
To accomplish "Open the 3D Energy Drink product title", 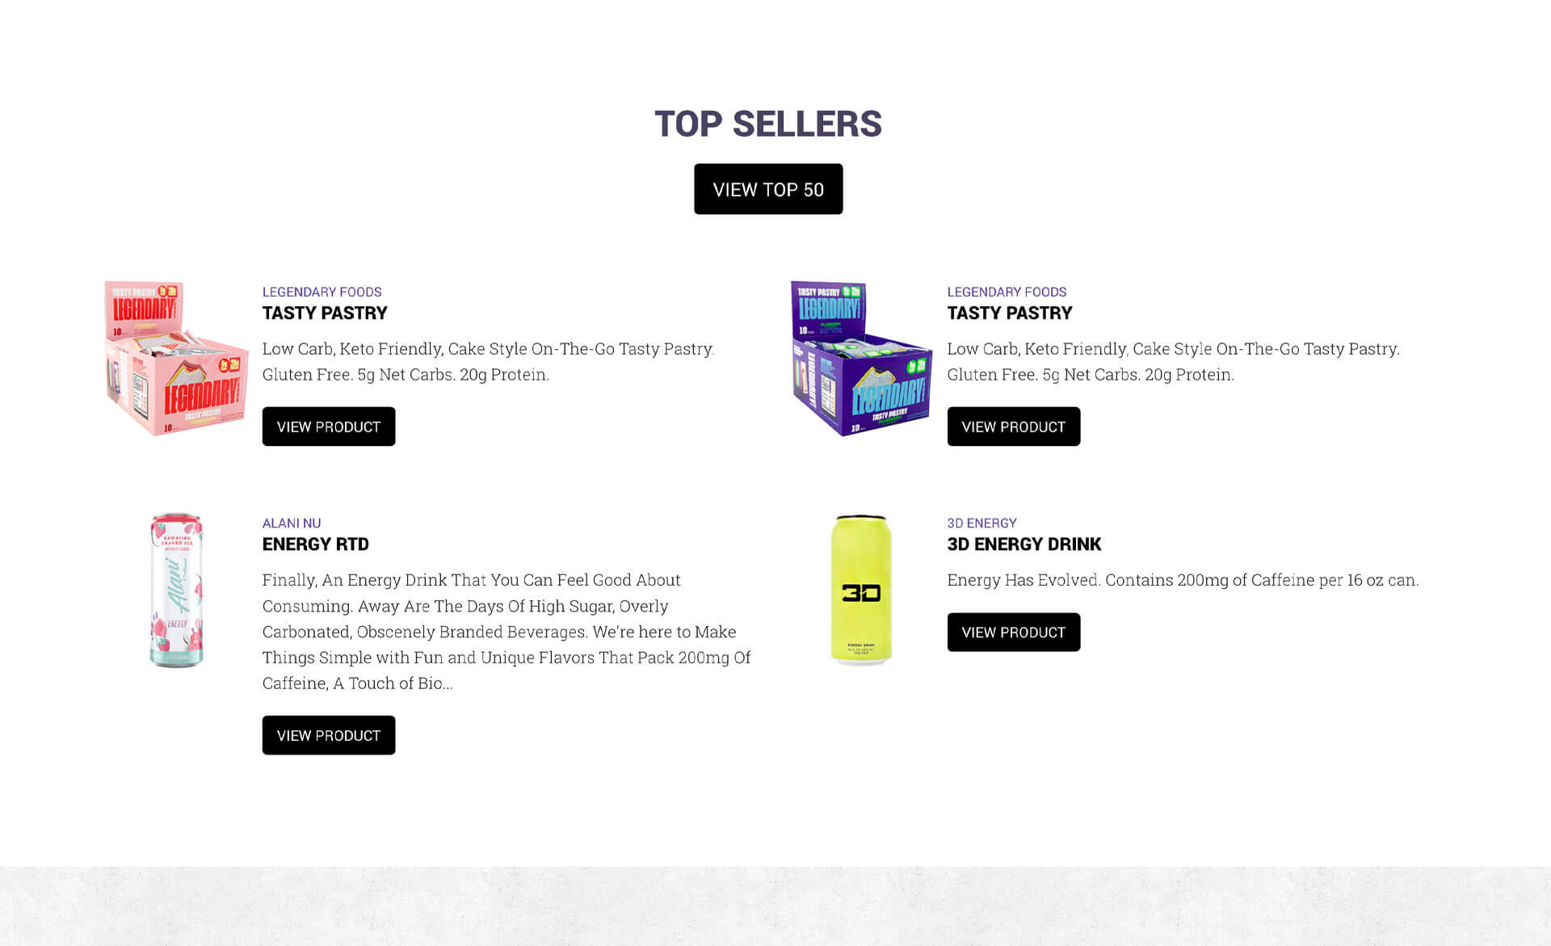I will (1023, 544).
